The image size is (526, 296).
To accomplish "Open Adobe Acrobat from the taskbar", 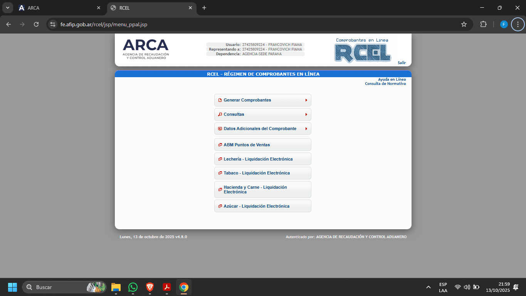I will point(167,287).
